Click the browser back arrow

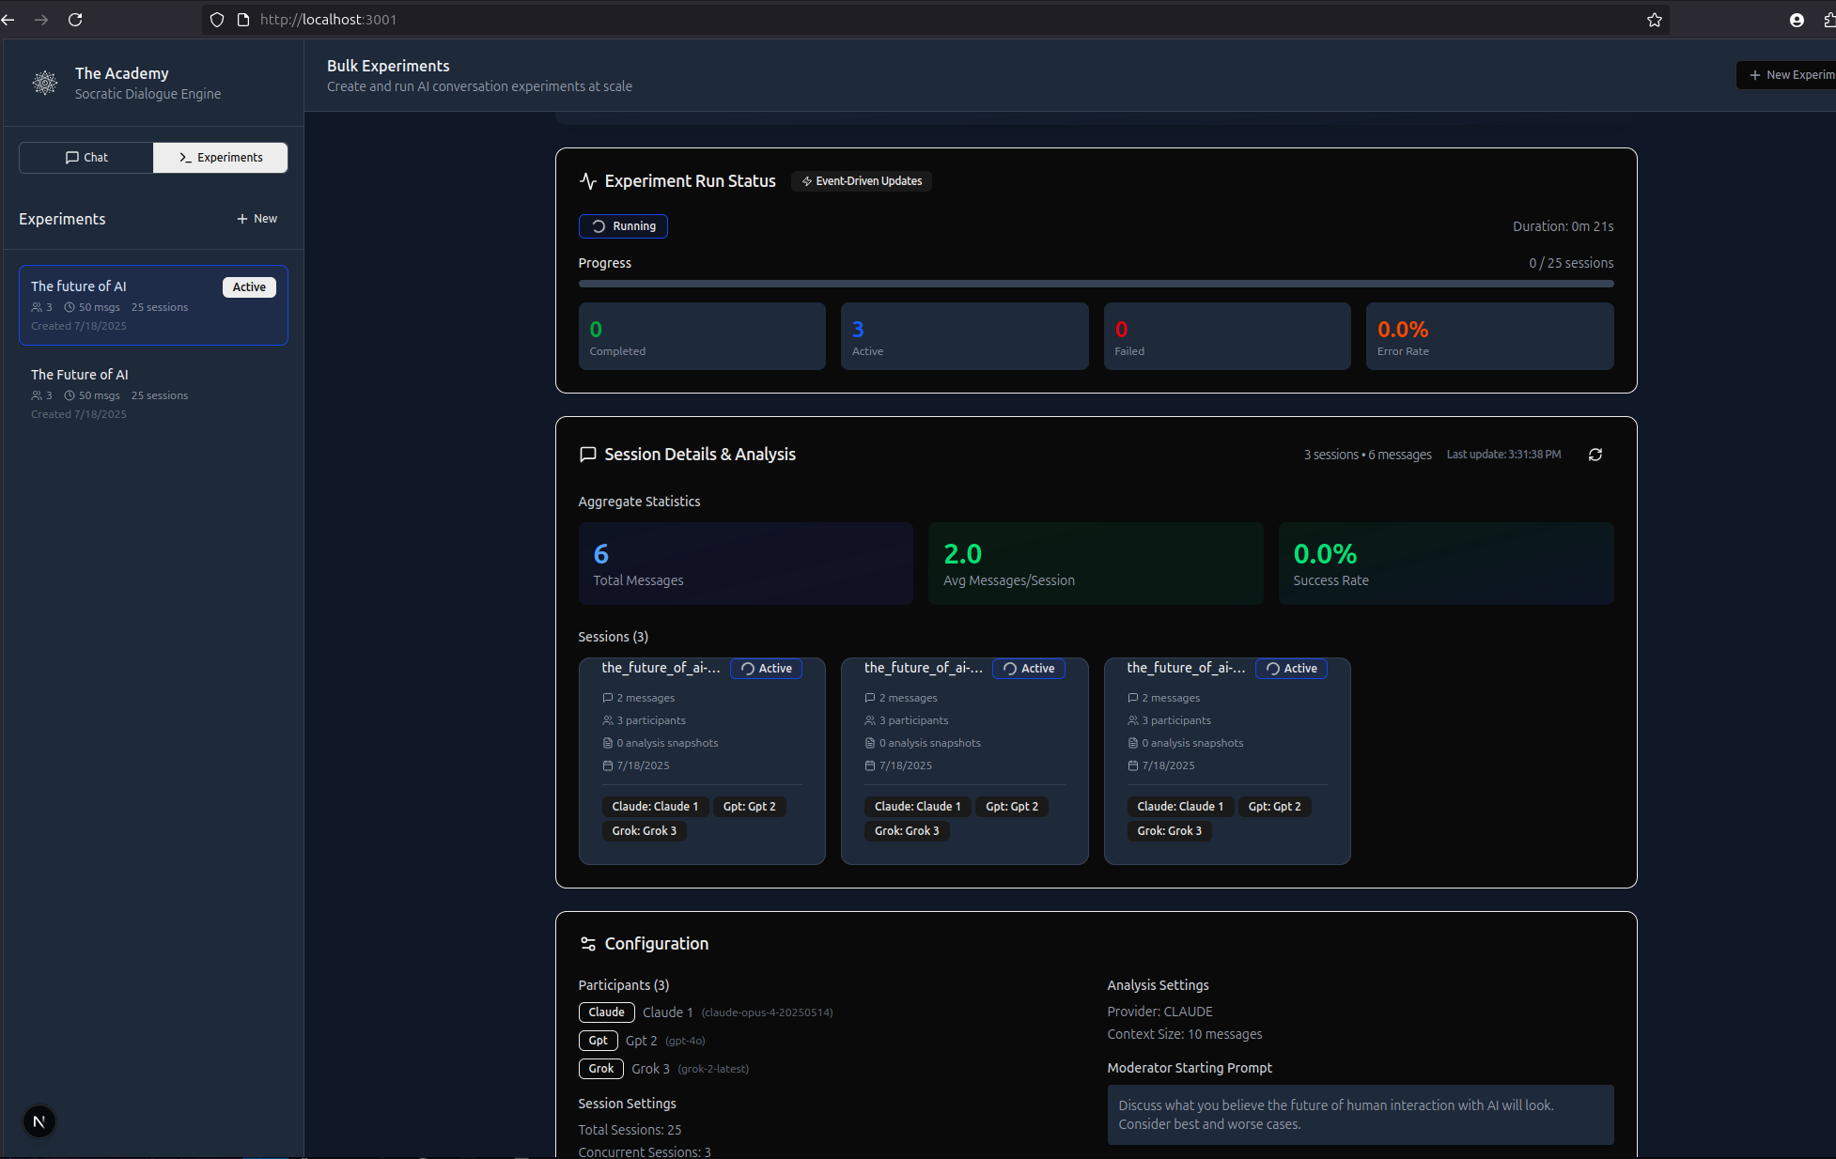(x=8, y=20)
